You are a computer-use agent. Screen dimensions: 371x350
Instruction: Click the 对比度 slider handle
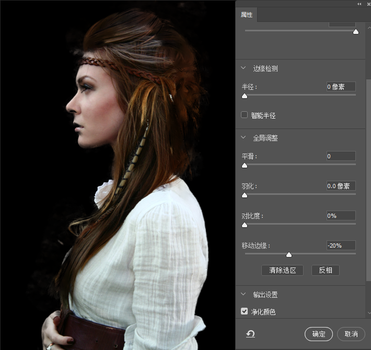tap(244, 226)
